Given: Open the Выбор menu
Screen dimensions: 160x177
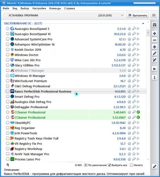Looking at the screenshot, I should coord(25,8).
